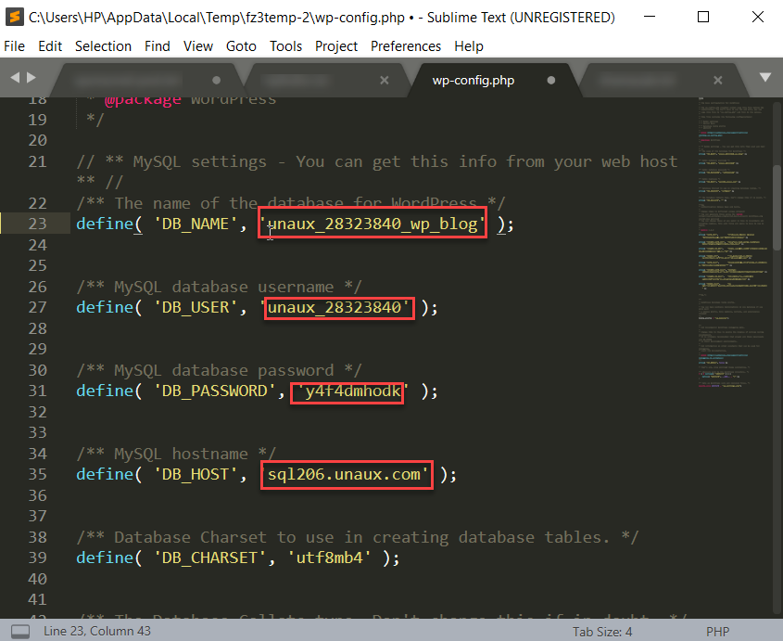Minimize the Sublime Text window

[650, 17]
